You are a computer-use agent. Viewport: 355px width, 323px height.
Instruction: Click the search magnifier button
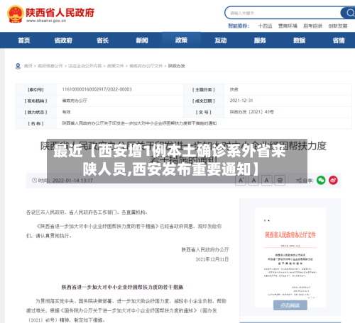point(349,13)
